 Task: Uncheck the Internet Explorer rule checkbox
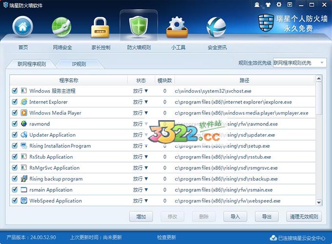(15, 102)
